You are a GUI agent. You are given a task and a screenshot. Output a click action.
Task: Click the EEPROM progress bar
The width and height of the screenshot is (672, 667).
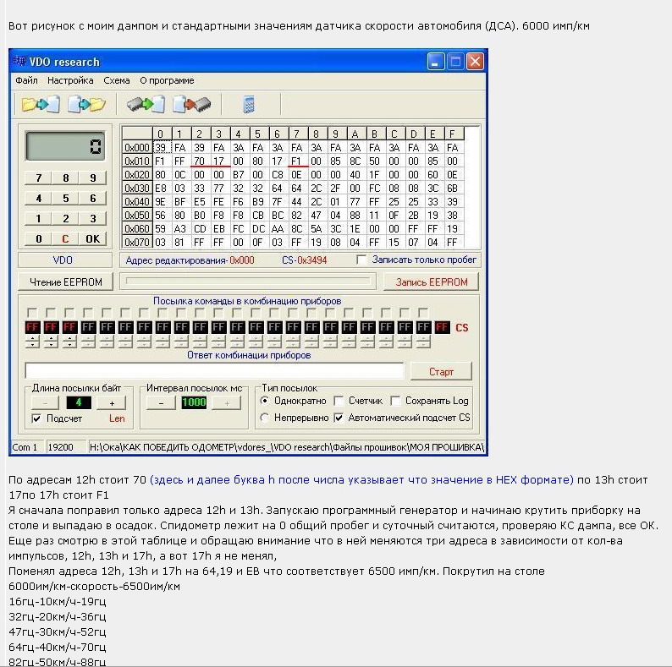click(x=248, y=281)
